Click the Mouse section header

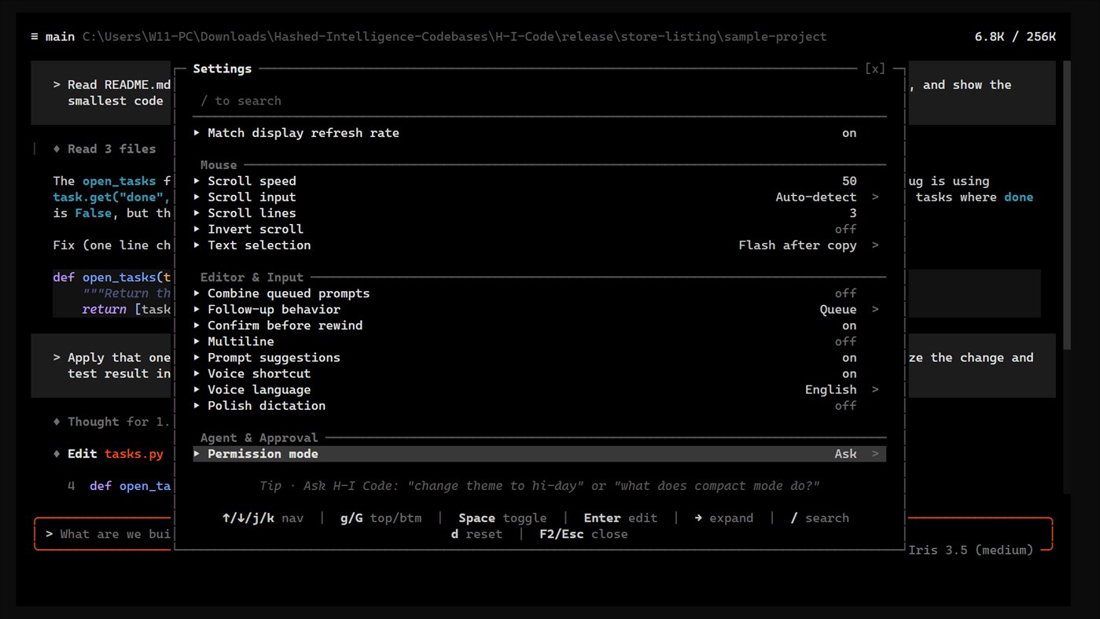click(x=219, y=165)
